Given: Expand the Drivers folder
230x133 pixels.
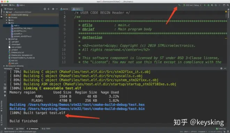Looking at the screenshot, I should point(7,17).
